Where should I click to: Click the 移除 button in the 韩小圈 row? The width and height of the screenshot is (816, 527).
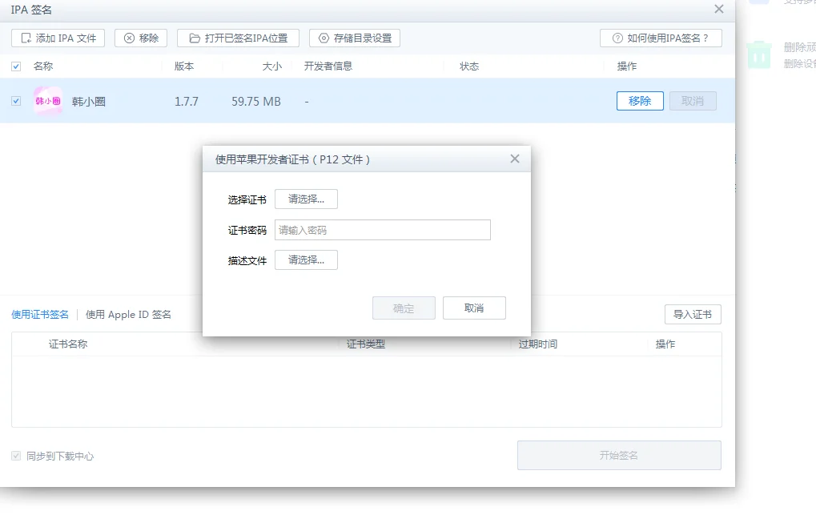(639, 101)
